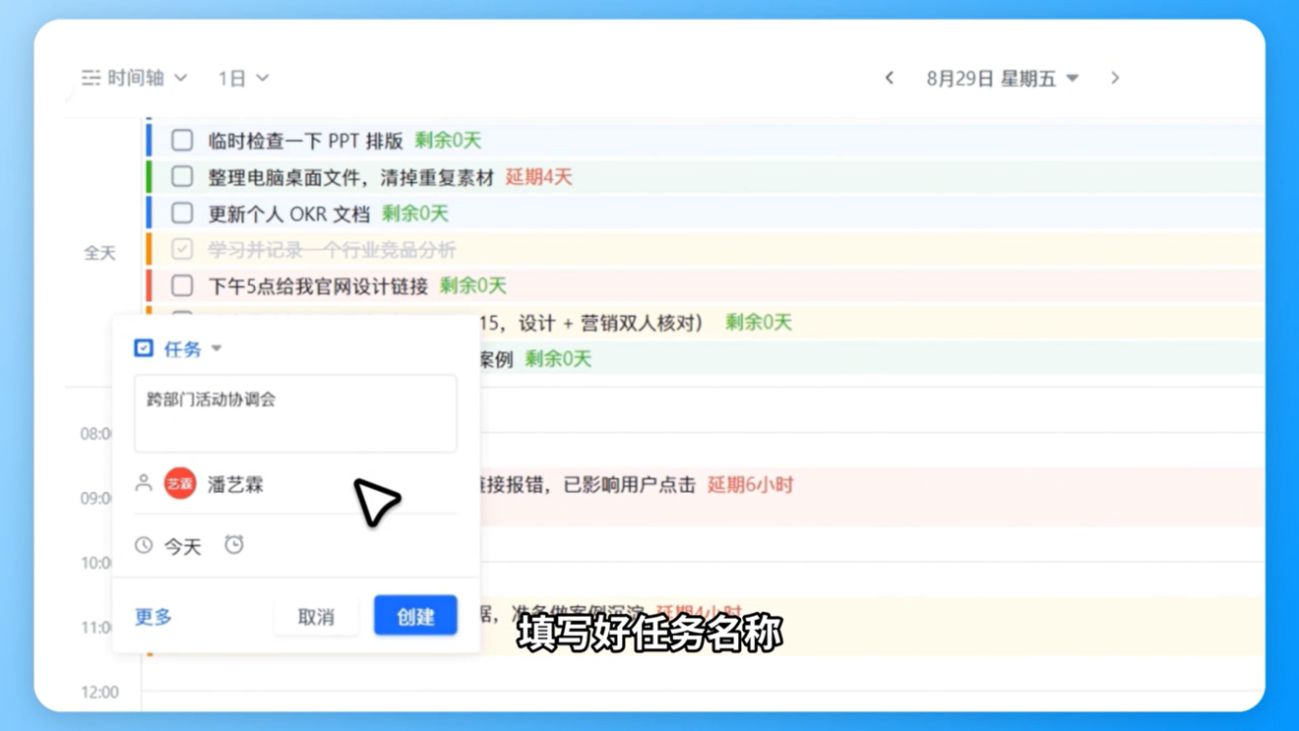Click the red 艺霖 avatar

pyautogui.click(x=180, y=483)
